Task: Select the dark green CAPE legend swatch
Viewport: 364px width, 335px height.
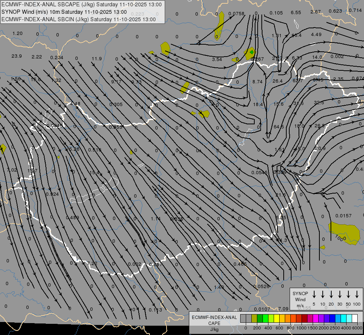Action: (x=260, y=318)
